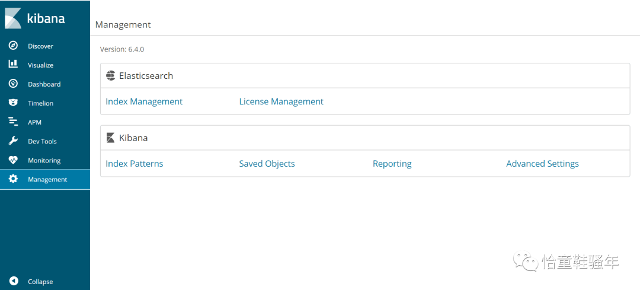Open the Advanced Settings link

tap(542, 164)
